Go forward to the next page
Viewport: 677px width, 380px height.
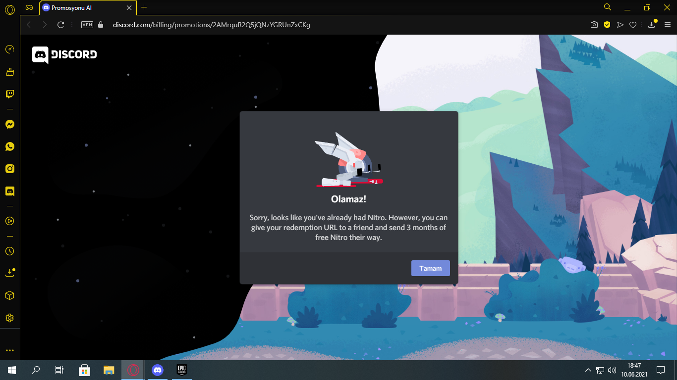pyautogui.click(x=45, y=25)
